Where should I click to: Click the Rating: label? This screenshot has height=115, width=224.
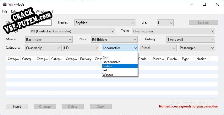[150, 39]
